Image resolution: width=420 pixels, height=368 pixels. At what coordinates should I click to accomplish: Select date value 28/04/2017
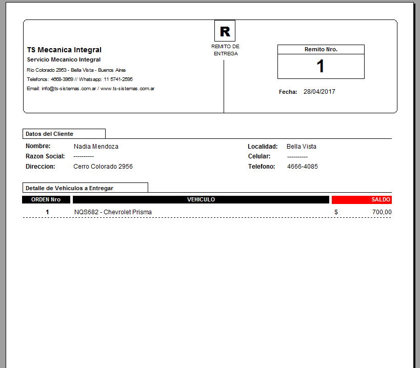point(319,92)
